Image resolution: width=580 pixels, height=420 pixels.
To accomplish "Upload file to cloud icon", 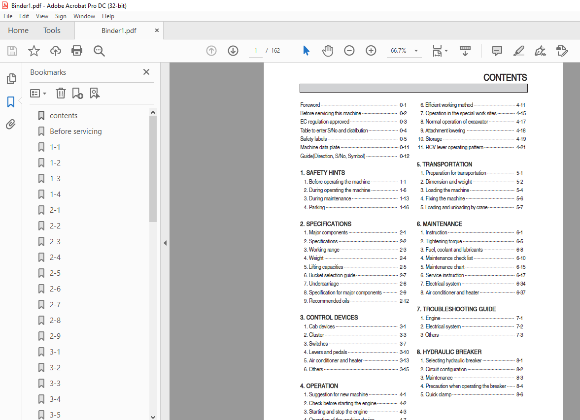I will tap(56, 51).
